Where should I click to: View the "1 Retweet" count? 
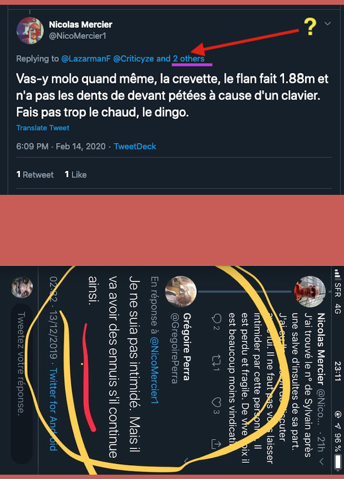coord(35,175)
